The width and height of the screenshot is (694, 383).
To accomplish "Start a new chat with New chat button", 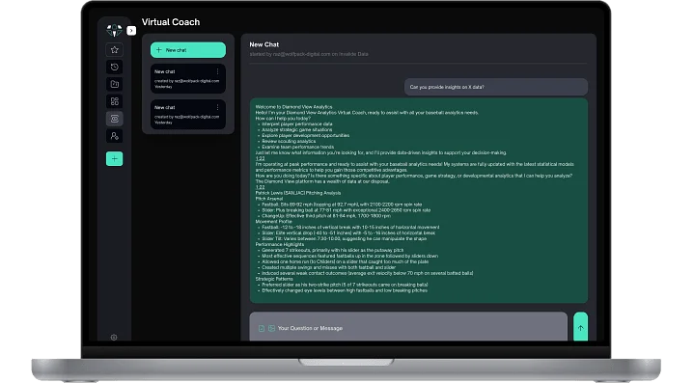I will 188,50.
